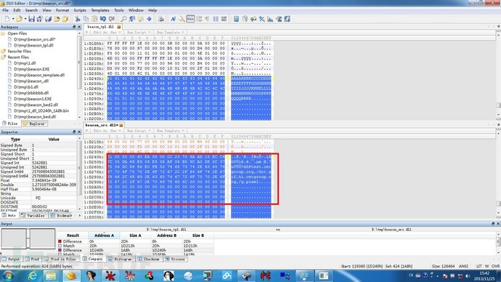The width and height of the screenshot is (501, 282).
Task: Click the Find magnifier icon in toolbar
Action: pos(123,19)
